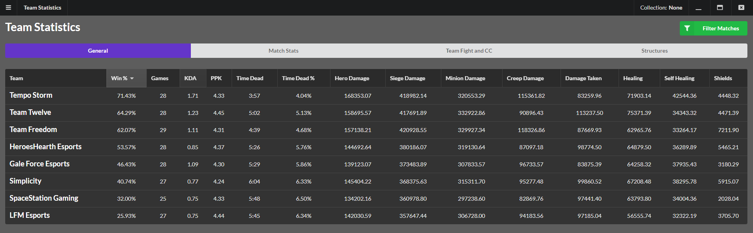This screenshot has width=753, height=233.
Task: Maximize the Team Statistics window
Action: click(x=720, y=8)
